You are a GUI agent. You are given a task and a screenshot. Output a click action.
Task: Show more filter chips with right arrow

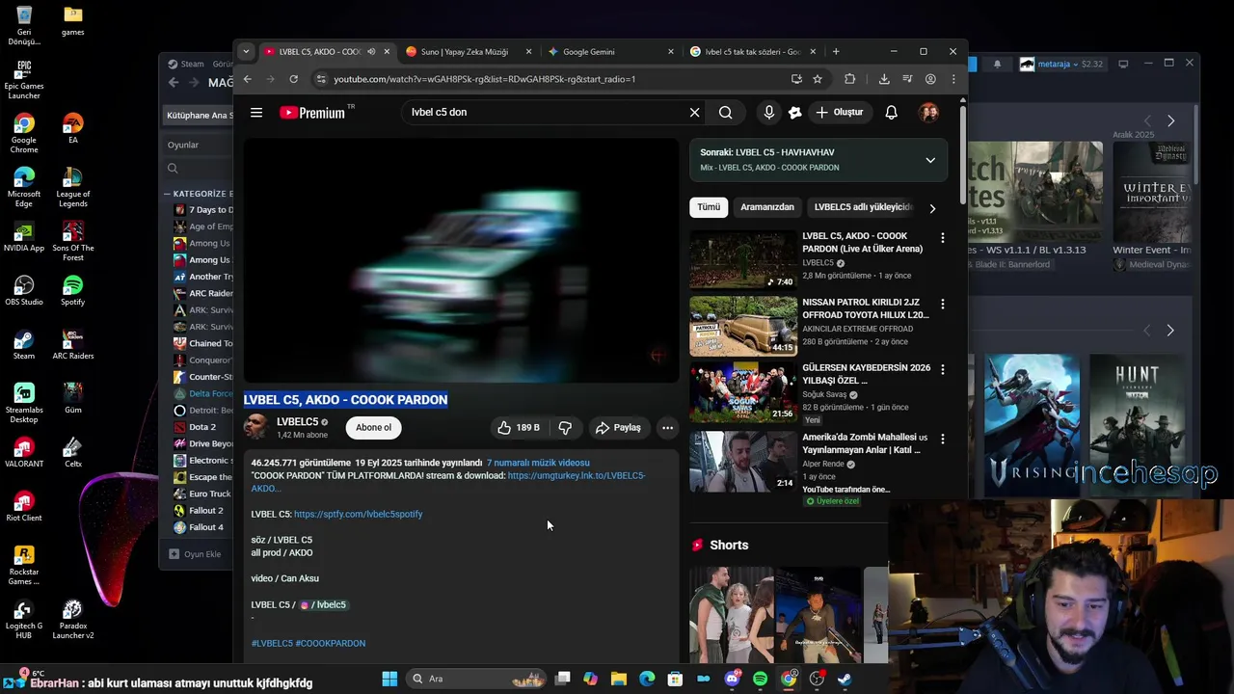point(932,208)
